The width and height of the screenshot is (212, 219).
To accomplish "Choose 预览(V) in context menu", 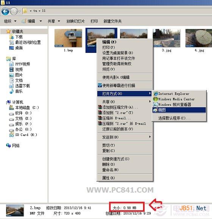I will (x=125, y=69).
